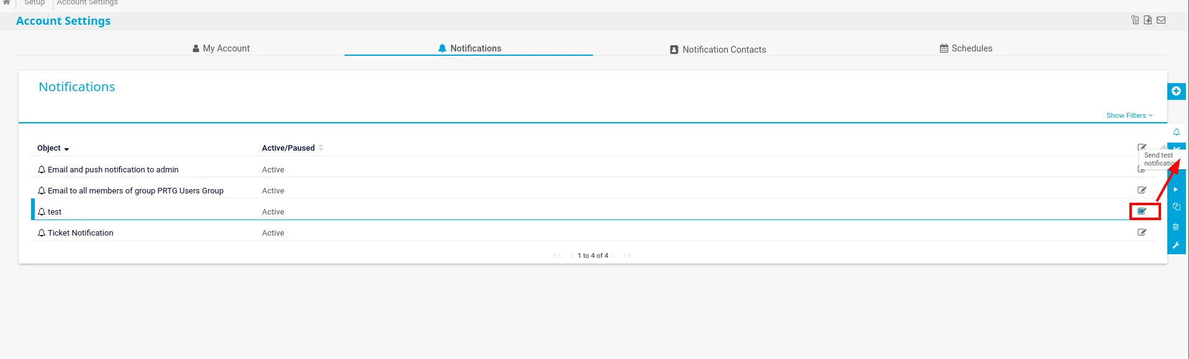This screenshot has height=359, width=1189.
Task: Click bell icon beside Ticket Notification
Action: (42, 233)
